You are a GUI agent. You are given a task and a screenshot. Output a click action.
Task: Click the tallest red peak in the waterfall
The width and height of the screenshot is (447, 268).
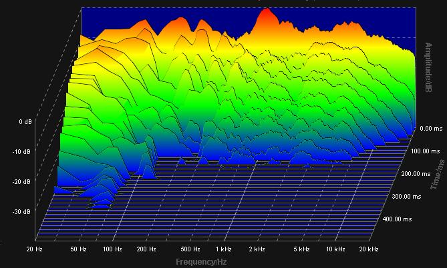(267, 11)
